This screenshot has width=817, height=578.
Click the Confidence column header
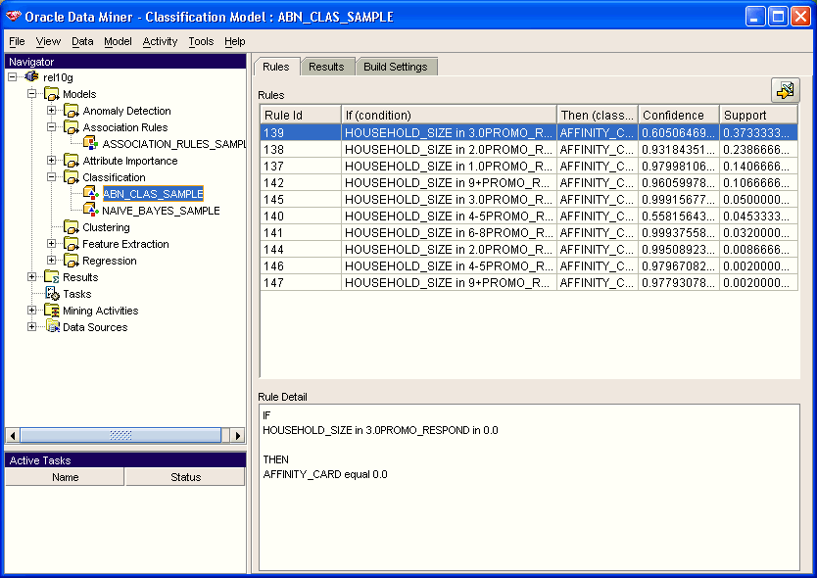(x=677, y=114)
